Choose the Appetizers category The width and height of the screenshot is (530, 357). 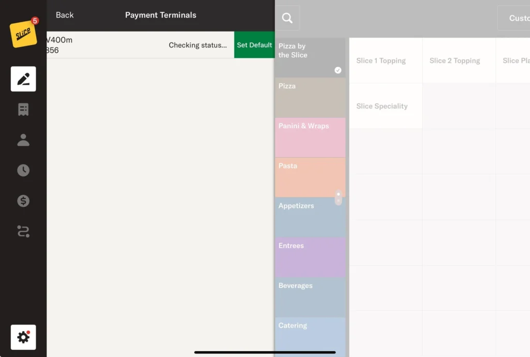310,217
